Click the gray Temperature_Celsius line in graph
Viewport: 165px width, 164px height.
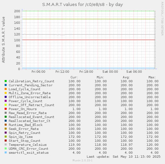[89, 34]
